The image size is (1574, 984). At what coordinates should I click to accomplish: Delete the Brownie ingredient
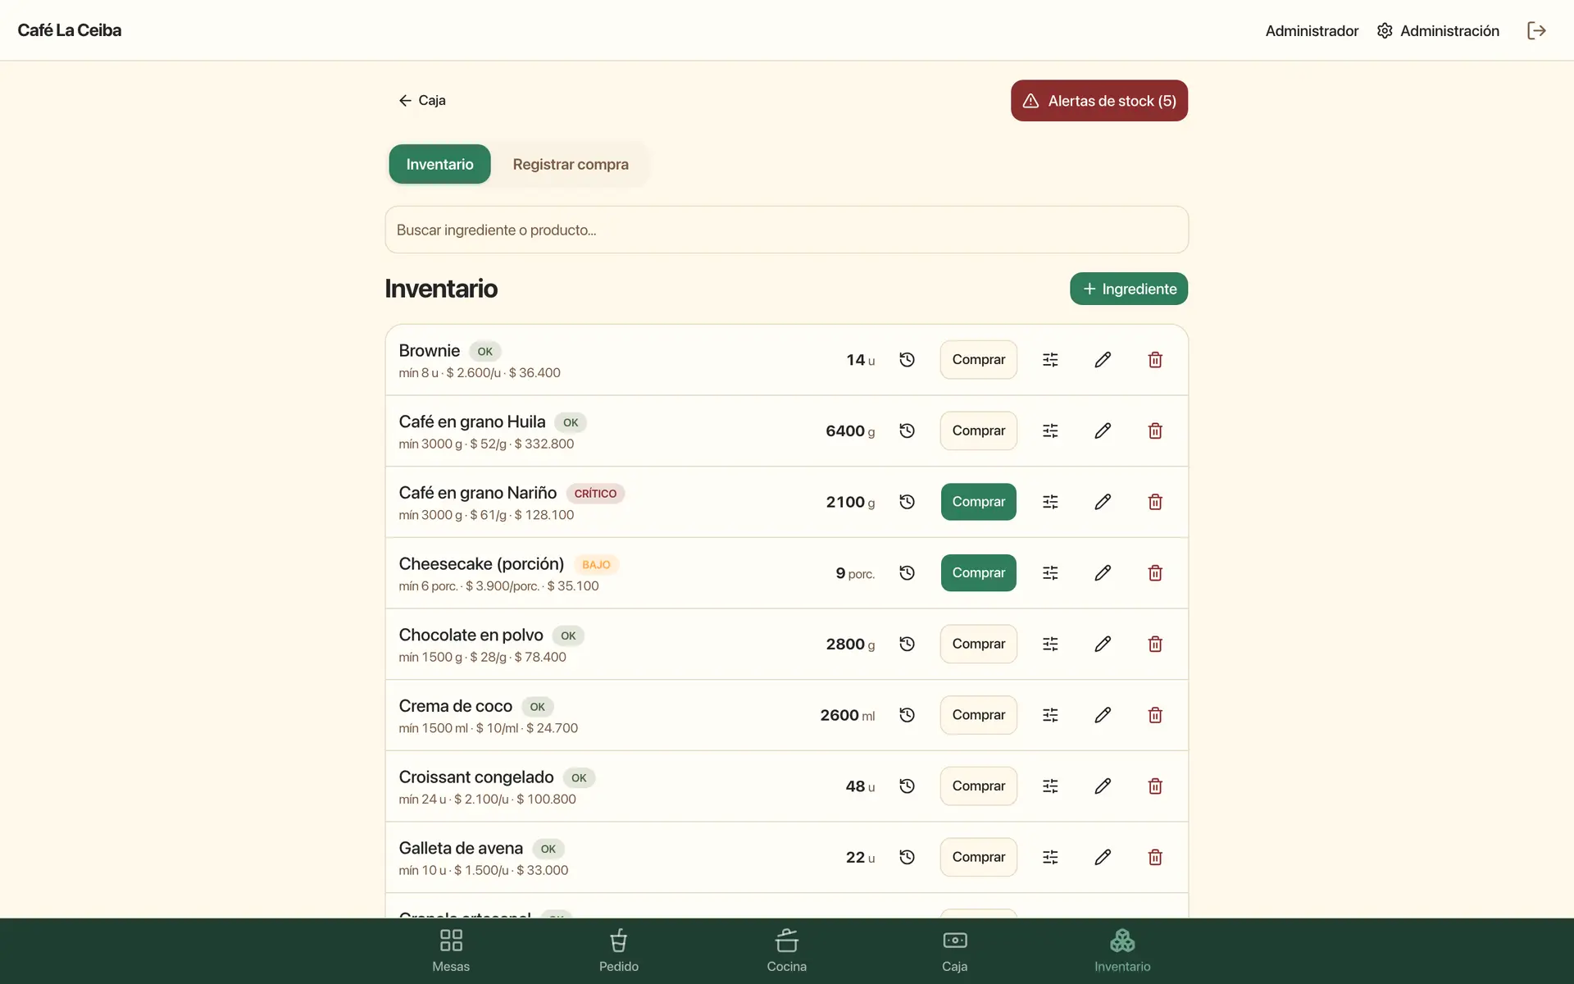pos(1155,359)
